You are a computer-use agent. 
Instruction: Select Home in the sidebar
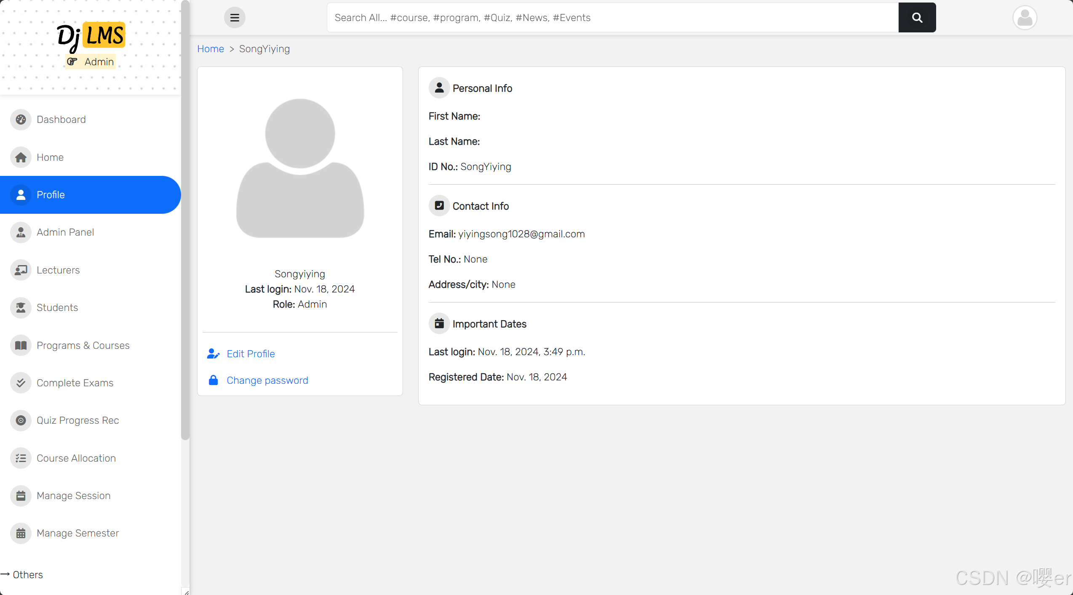(50, 157)
